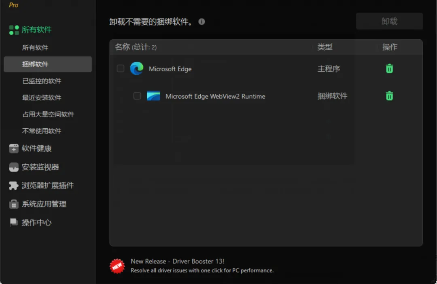The width and height of the screenshot is (437, 284).
Task: Select the 捆绑软件 menu item
Action: (48, 64)
